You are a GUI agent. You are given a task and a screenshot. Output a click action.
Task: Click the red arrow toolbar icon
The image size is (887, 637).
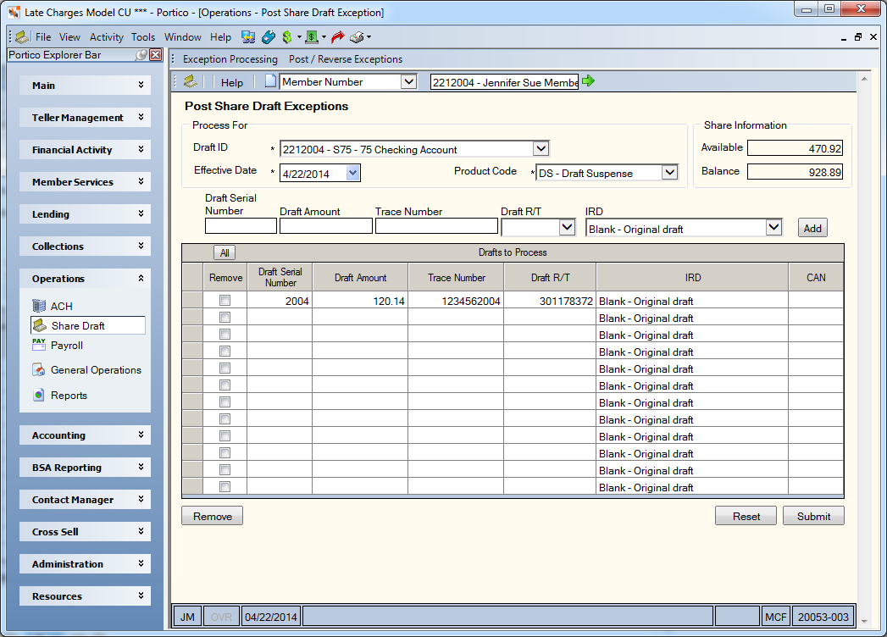pyautogui.click(x=338, y=37)
